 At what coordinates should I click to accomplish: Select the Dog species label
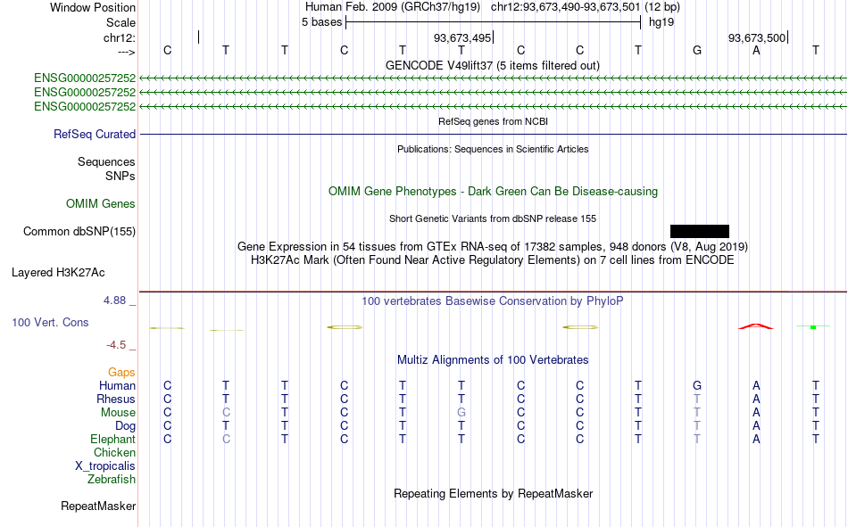tap(126, 426)
